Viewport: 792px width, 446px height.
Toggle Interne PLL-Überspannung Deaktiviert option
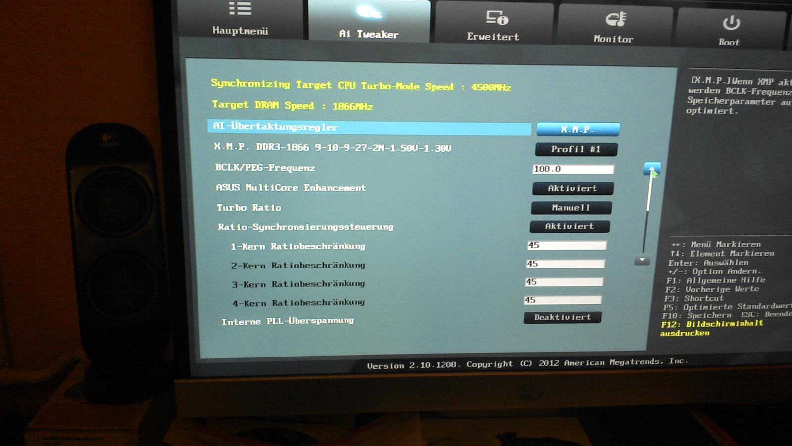[x=562, y=317]
